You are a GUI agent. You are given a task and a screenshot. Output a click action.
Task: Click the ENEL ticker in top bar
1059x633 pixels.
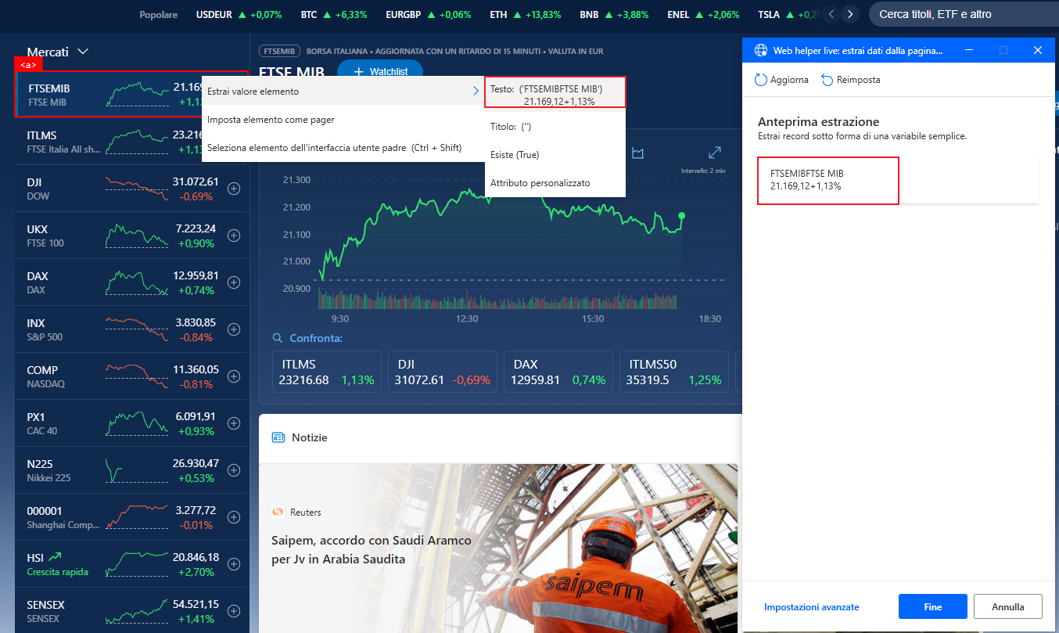703,15
